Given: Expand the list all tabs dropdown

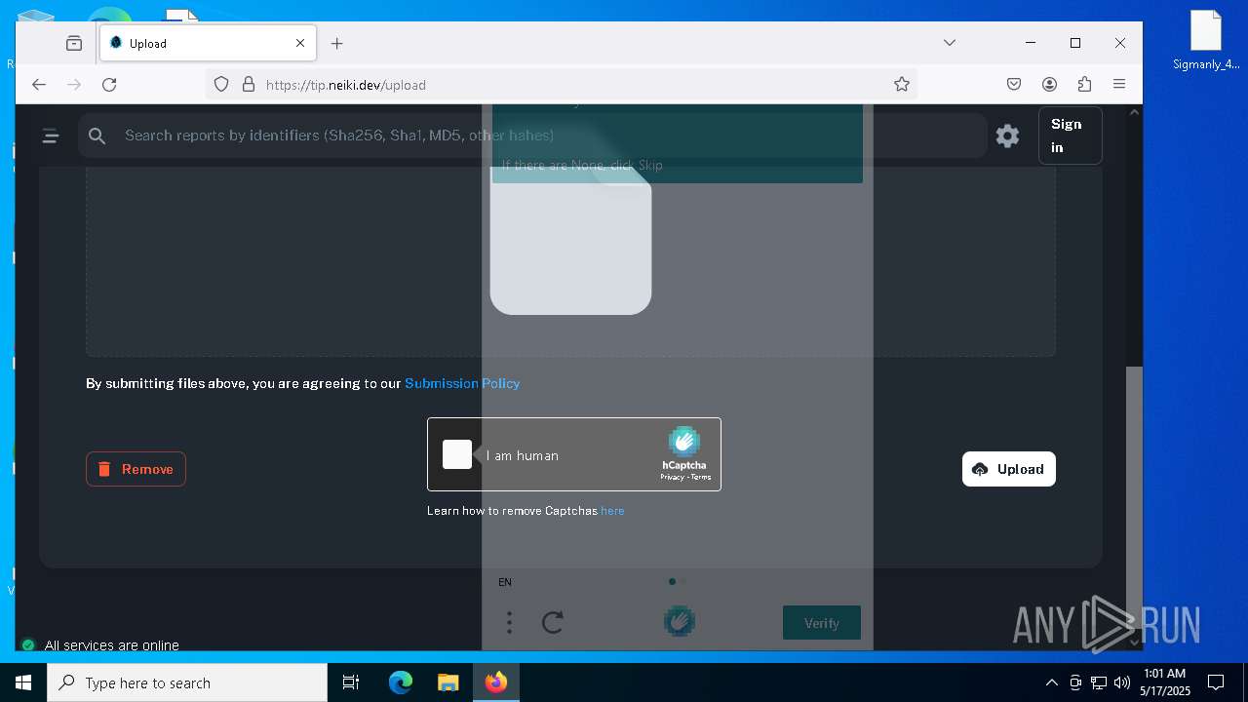Looking at the screenshot, I should 950,43.
